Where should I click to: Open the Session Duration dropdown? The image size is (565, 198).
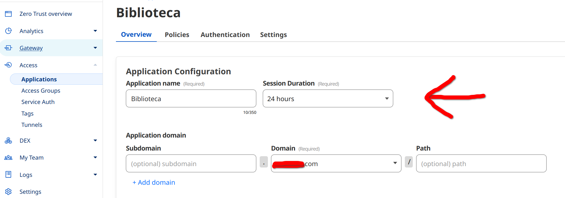(328, 99)
